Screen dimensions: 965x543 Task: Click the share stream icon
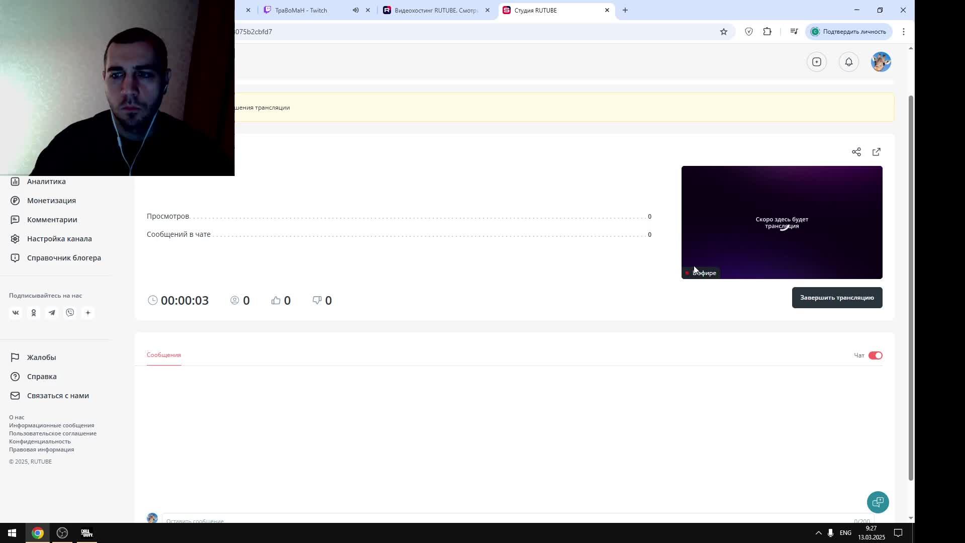(x=856, y=152)
